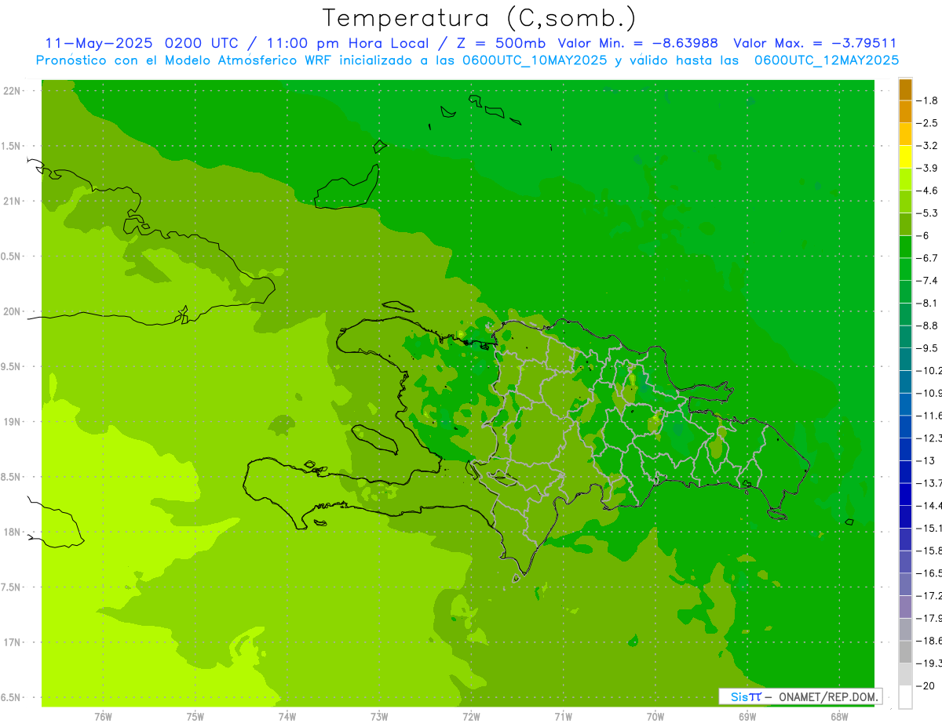The height and width of the screenshot is (727, 942).
Task: Pick the purple swatch between -17.2 and -17.9
Action: click(x=905, y=606)
